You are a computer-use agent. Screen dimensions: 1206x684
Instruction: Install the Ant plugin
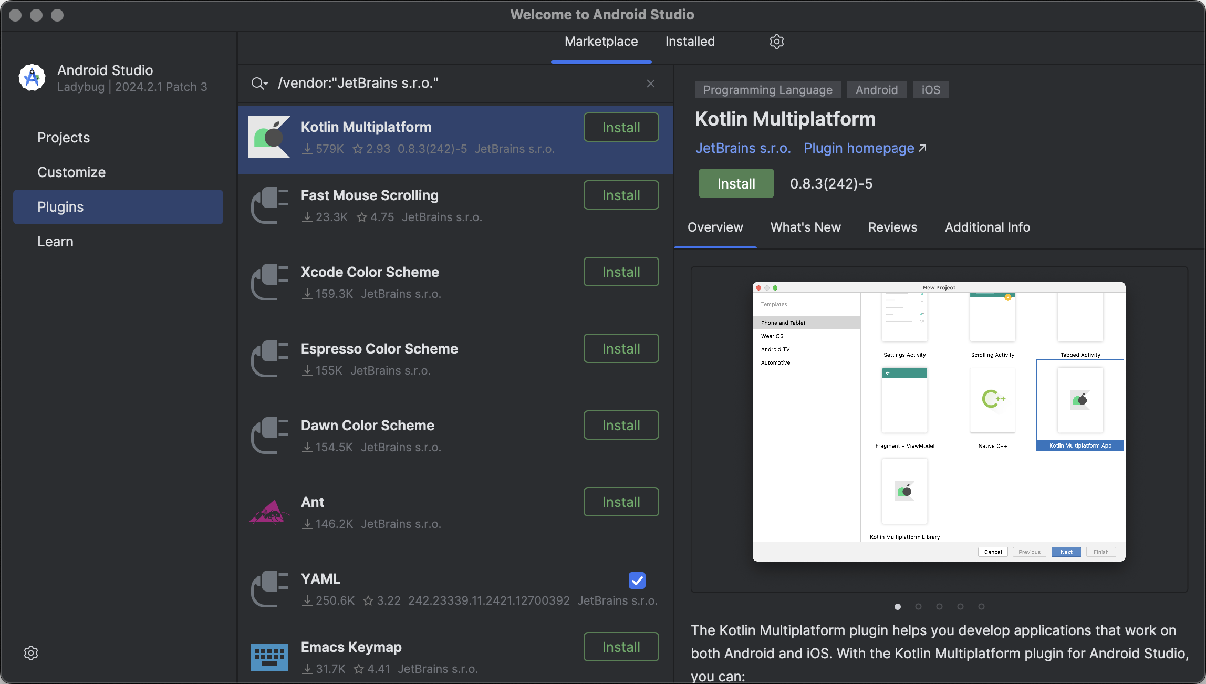[621, 502]
